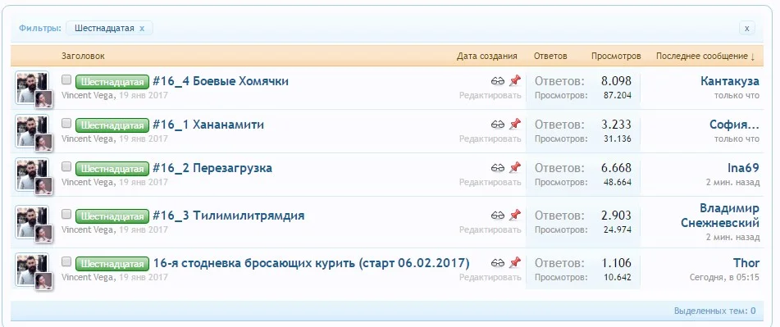Screen dimensions: 780x327
Task: Open thread #16_2 Перезагрузка
Action: click(x=212, y=168)
